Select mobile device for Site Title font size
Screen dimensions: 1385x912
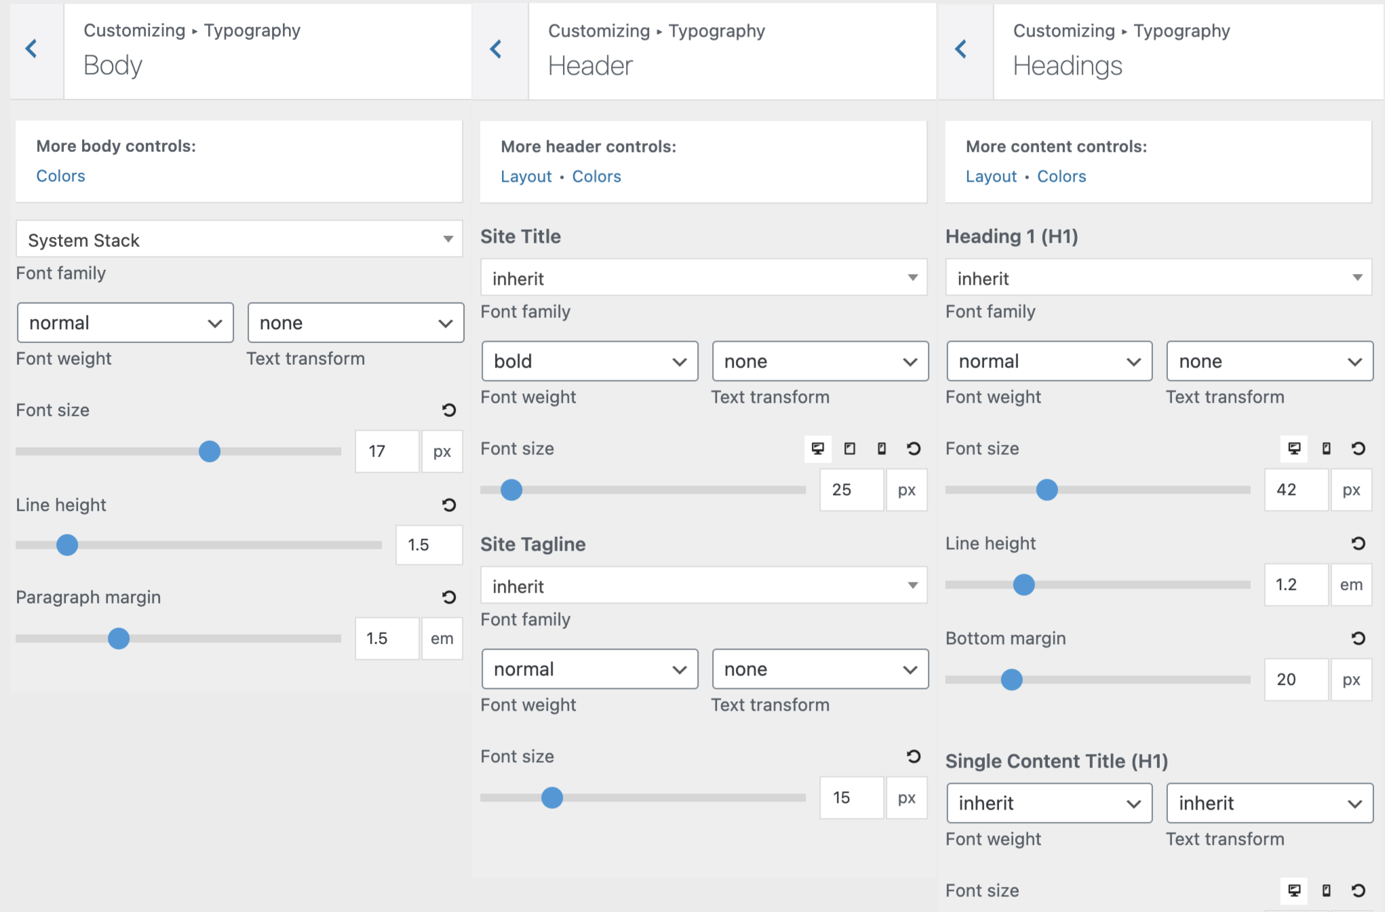click(x=882, y=449)
